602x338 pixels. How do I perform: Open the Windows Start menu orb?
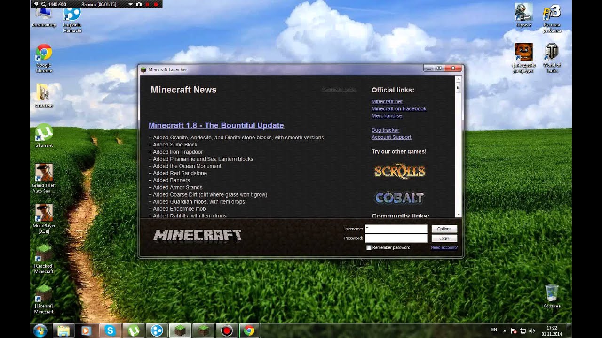click(40, 330)
